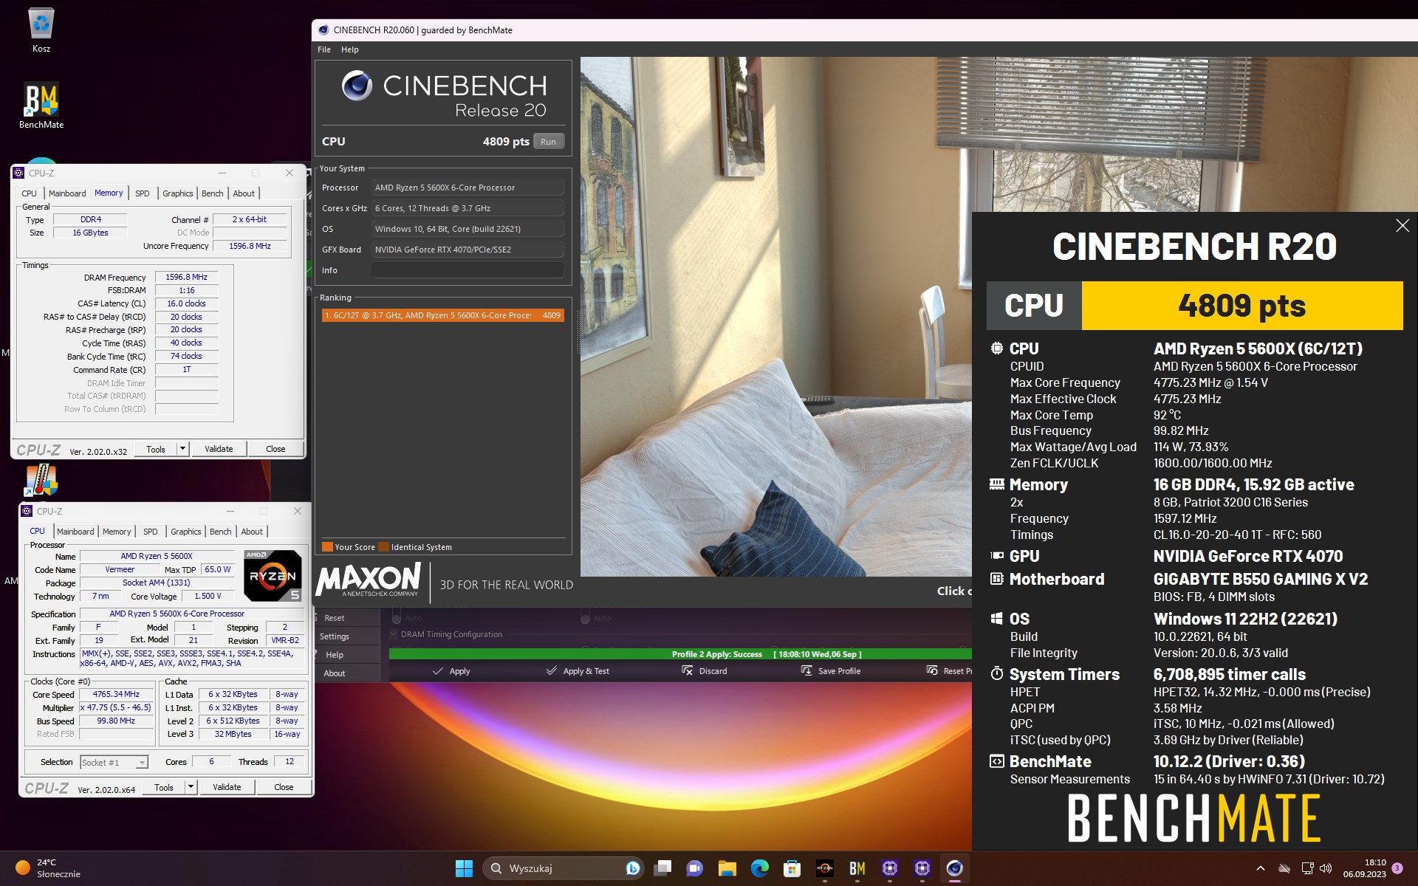Open Microsoft Store from the taskbar
Image resolution: width=1418 pixels, height=886 pixels.
click(792, 868)
